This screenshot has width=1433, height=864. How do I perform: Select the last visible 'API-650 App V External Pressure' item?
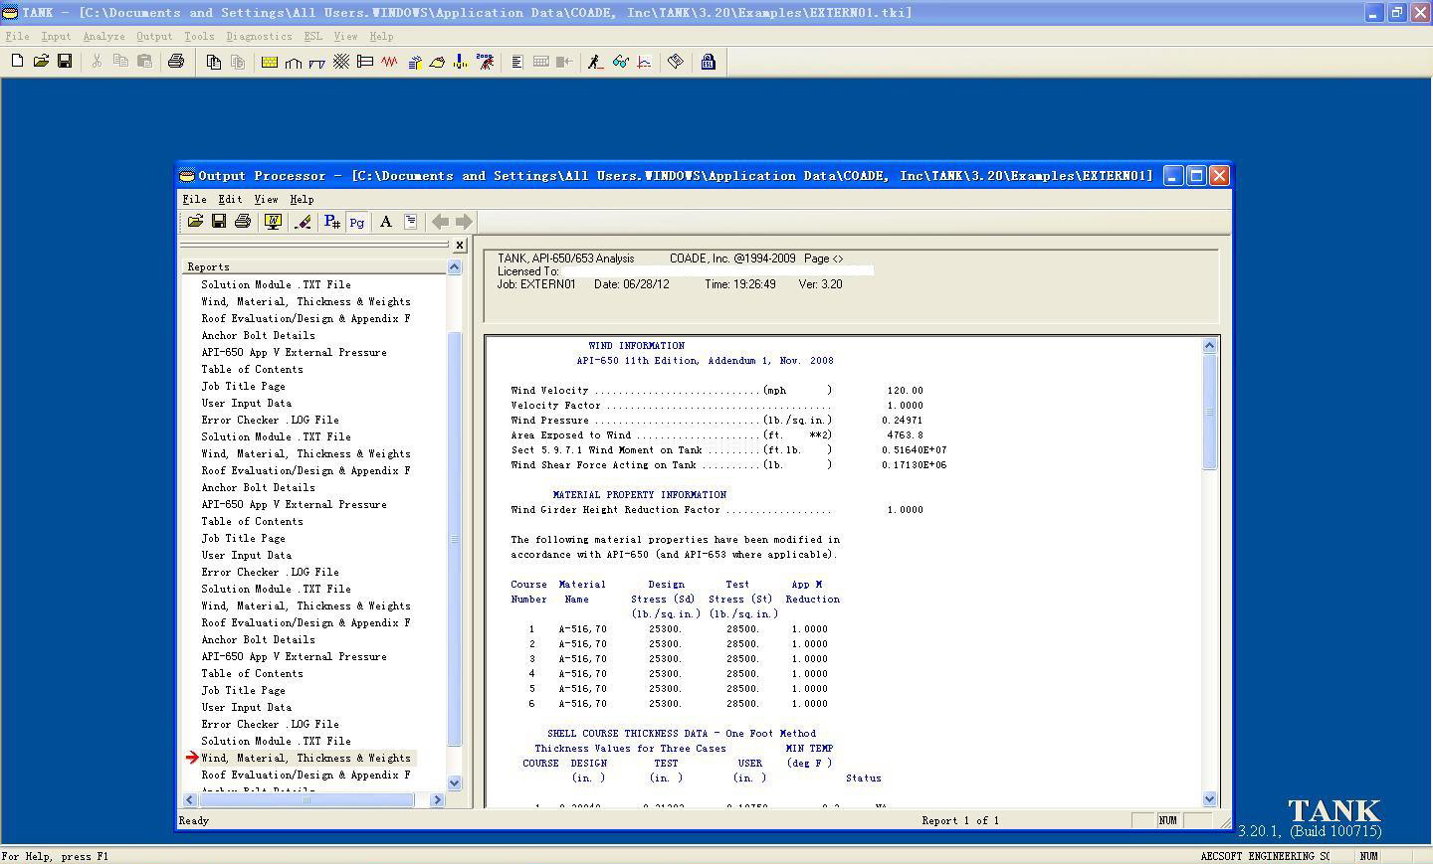294,656
